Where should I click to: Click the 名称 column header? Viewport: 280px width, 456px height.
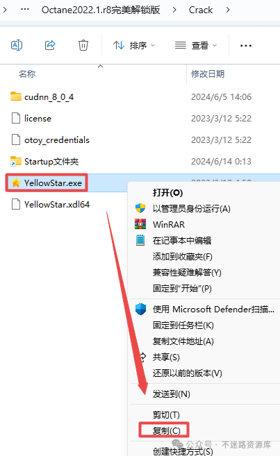pos(27,74)
